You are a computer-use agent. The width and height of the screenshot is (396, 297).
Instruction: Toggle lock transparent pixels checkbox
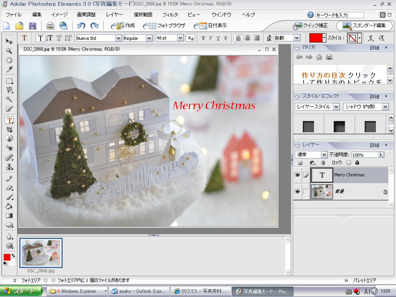349,162
